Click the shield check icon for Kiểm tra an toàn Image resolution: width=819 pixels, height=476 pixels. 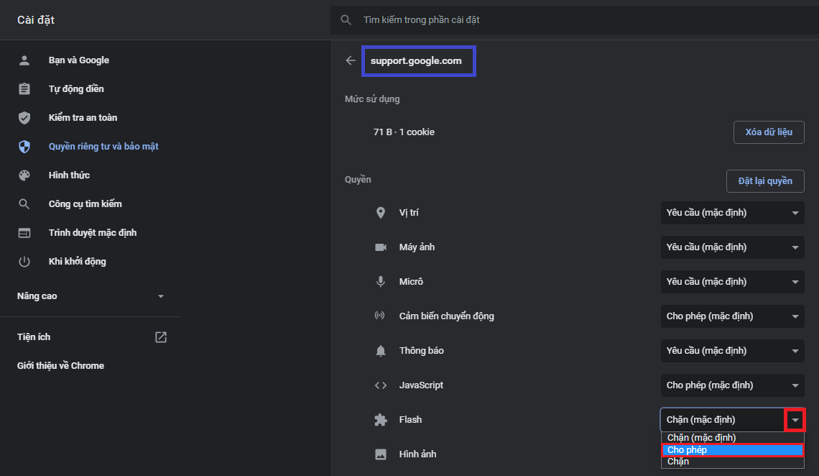click(x=24, y=118)
